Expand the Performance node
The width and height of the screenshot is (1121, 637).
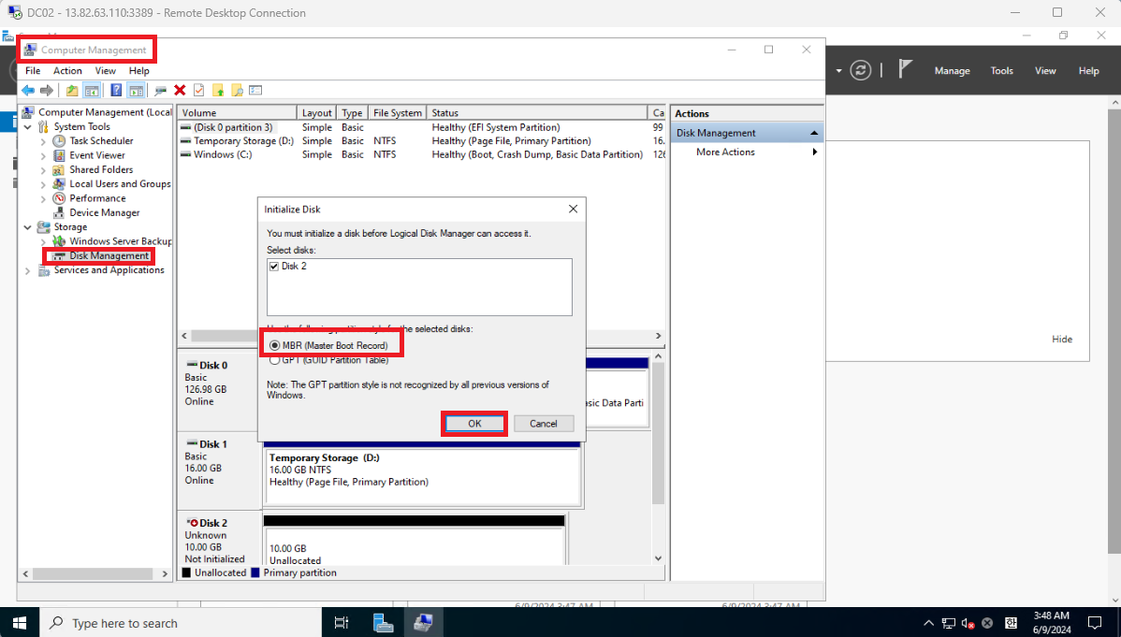[43, 198]
